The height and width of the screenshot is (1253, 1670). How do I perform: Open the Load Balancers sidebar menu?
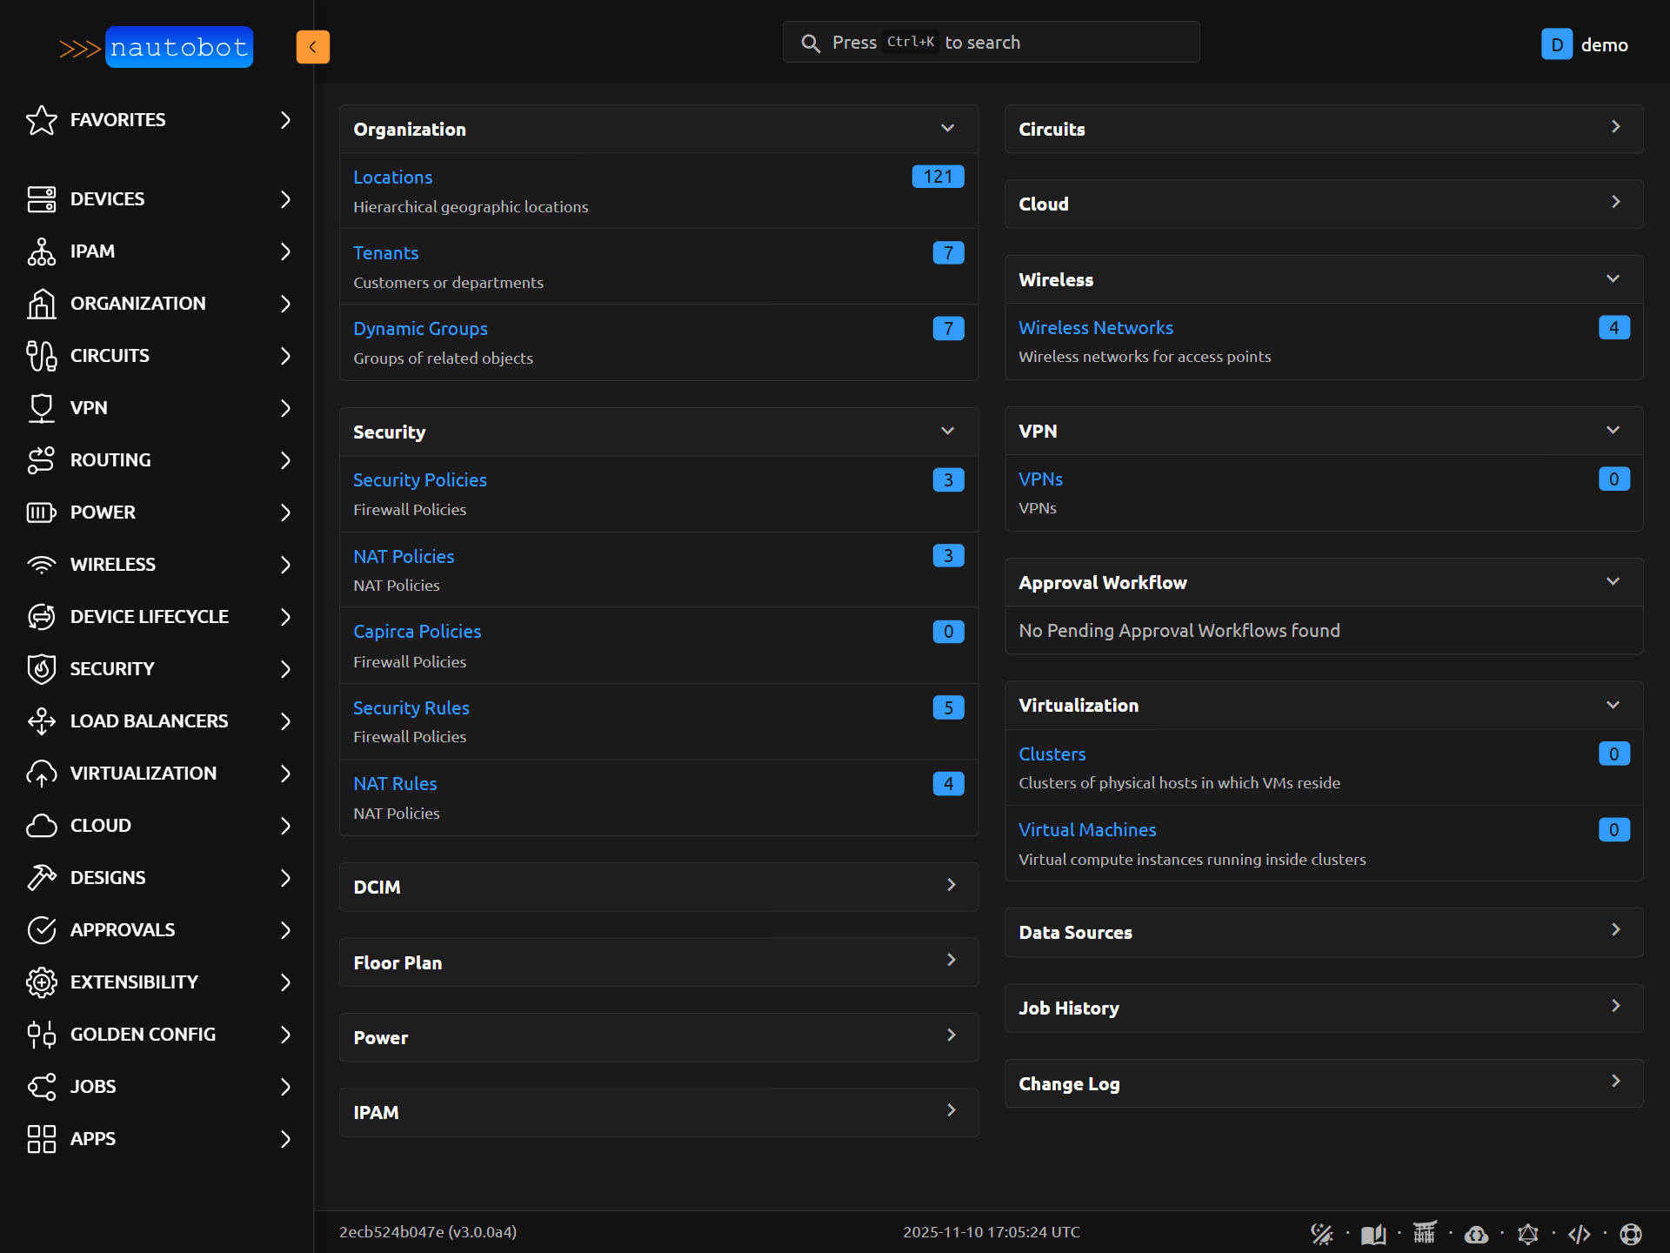[149, 720]
